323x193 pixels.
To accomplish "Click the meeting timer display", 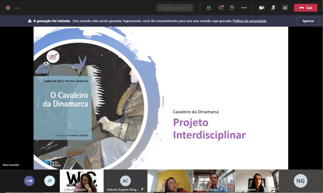I will coord(17,8).
